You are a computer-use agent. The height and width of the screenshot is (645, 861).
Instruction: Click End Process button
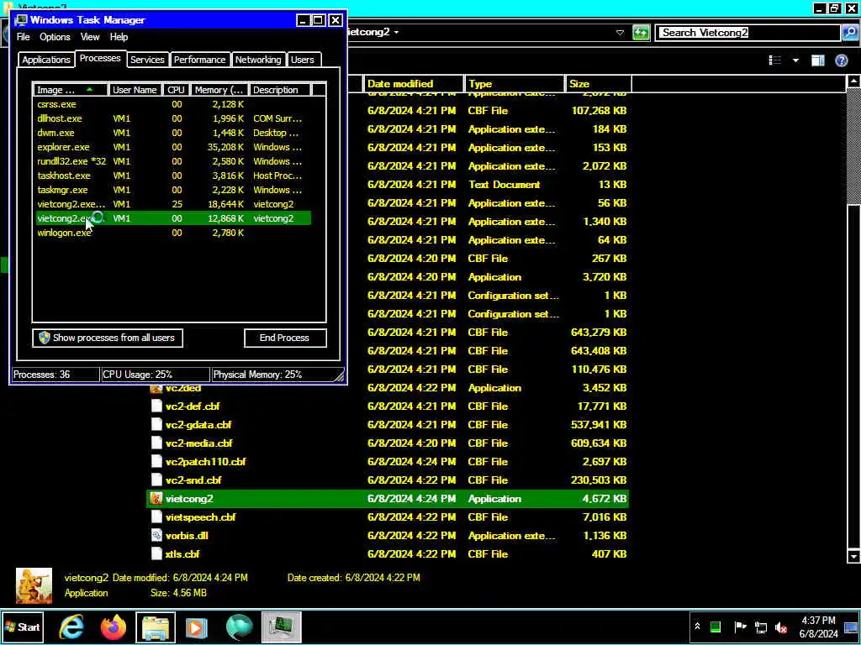point(285,338)
